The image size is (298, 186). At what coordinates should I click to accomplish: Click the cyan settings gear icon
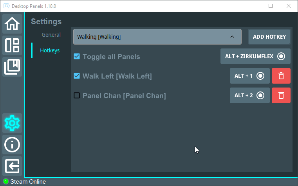(12, 123)
